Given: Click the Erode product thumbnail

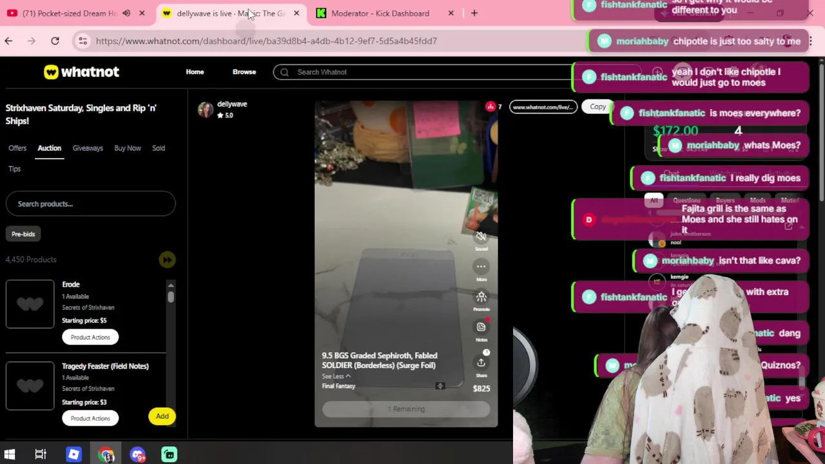Looking at the screenshot, I should [30, 304].
